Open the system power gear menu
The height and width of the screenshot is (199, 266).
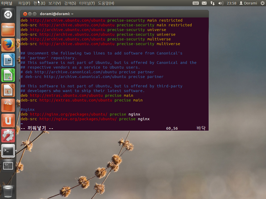262,3
